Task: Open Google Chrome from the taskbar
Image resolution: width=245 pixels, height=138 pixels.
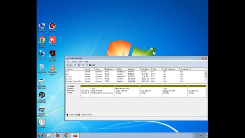Action: pyautogui.click(x=66, y=135)
